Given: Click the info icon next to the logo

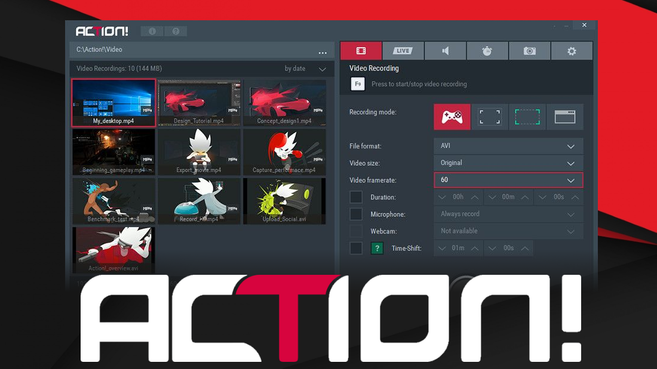Looking at the screenshot, I should [152, 32].
